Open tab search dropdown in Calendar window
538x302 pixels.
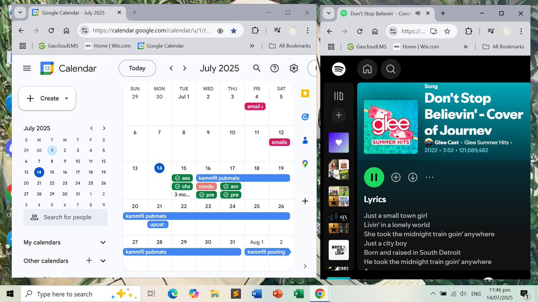pos(20,13)
